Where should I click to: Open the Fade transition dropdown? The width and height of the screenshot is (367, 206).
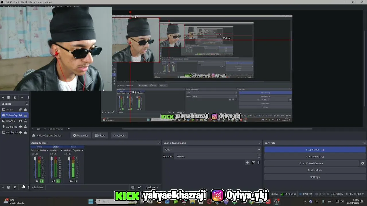(212, 150)
